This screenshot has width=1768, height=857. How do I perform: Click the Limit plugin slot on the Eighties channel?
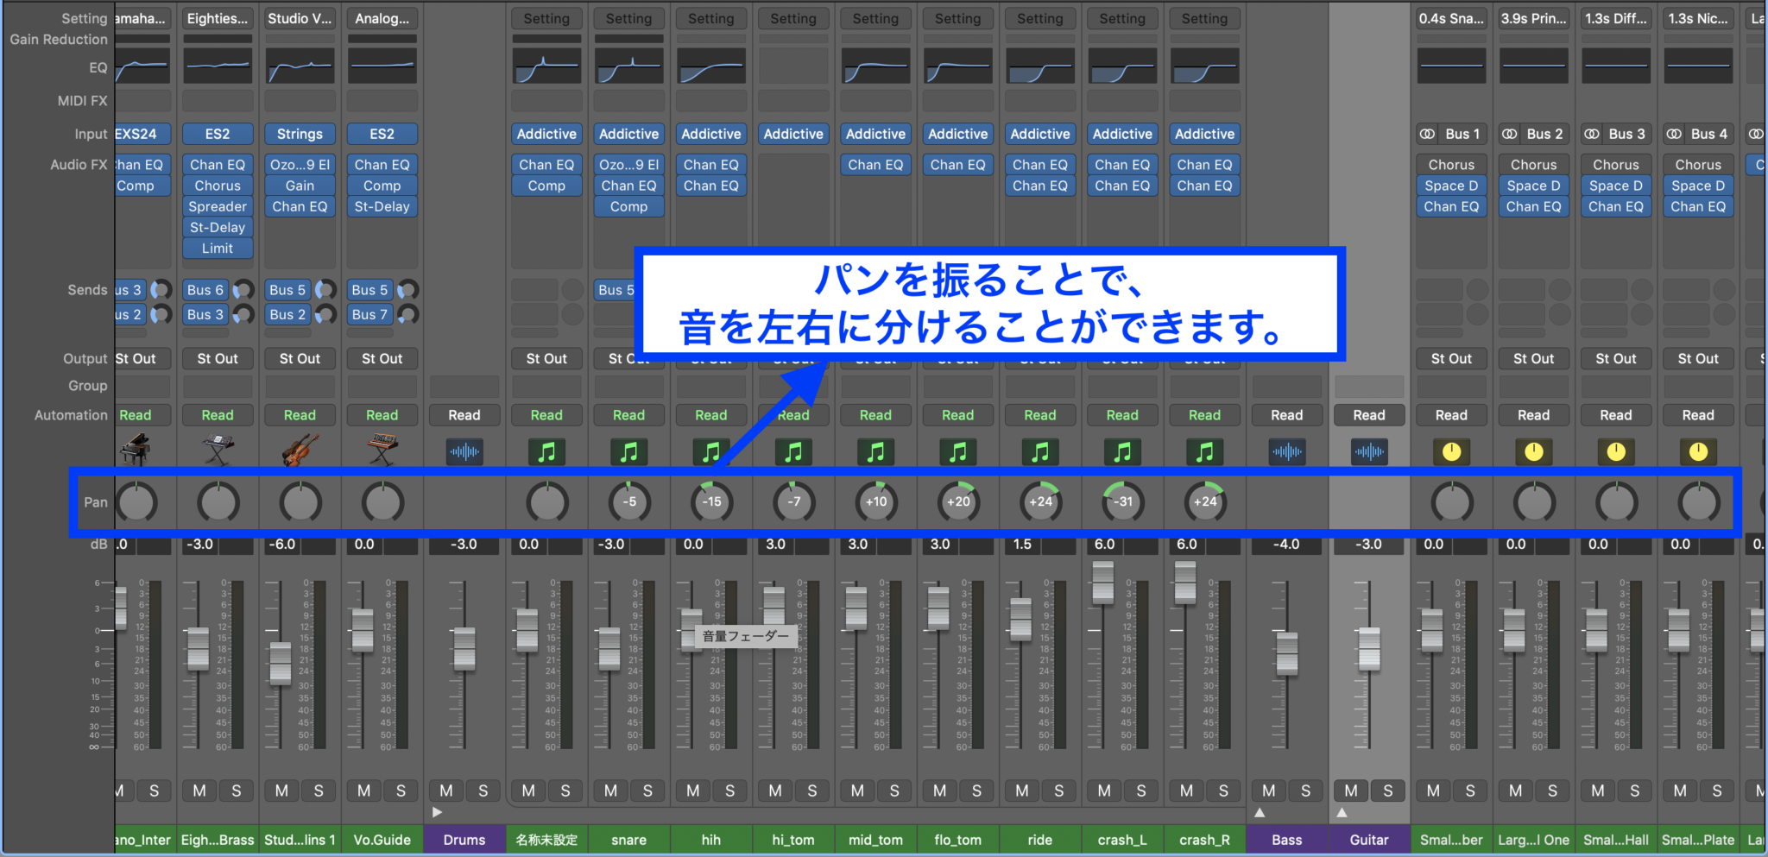coord(218,248)
